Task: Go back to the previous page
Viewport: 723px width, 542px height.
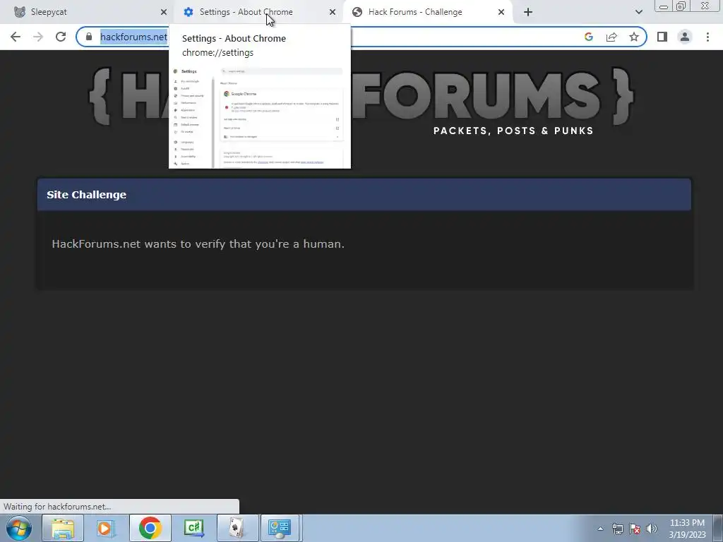Action: pos(16,37)
